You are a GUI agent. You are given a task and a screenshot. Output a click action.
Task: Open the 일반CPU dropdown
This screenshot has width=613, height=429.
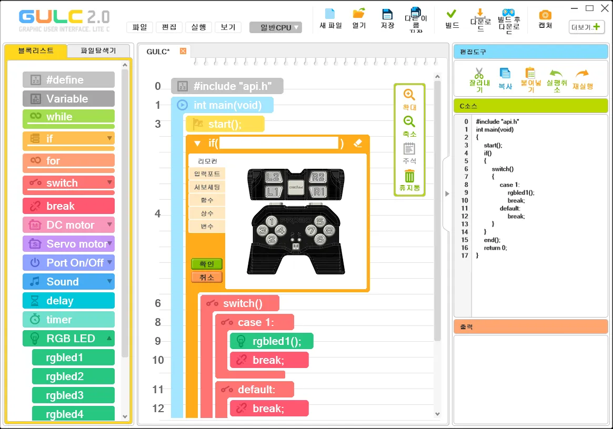click(x=276, y=27)
